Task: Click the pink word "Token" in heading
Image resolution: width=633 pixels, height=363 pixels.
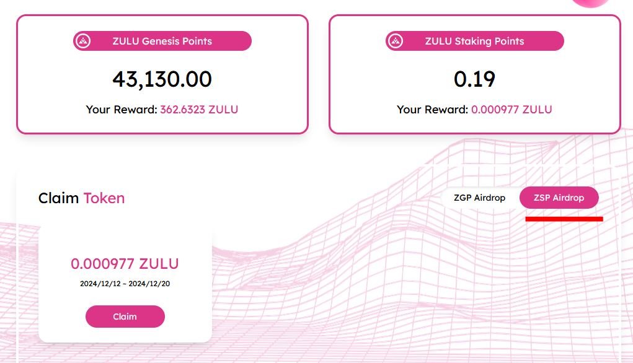Action: [x=104, y=198]
